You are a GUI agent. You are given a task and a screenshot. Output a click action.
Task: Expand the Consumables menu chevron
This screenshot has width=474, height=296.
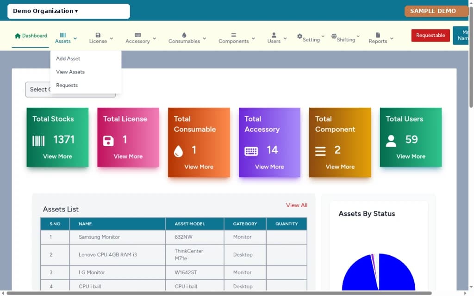click(x=205, y=38)
